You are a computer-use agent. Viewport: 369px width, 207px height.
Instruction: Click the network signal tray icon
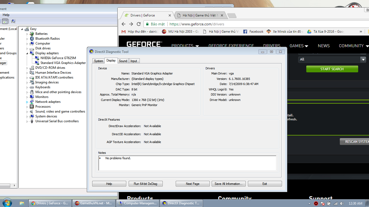pos(335,203)
